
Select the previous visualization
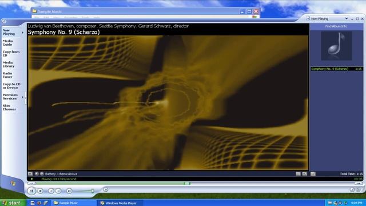pyautogui.click(x=37, y=173)
